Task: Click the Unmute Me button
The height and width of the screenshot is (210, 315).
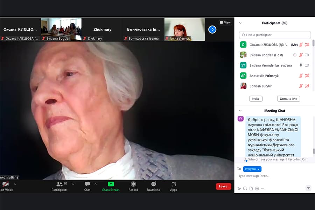Action: pyautogui.click(x=288, y=99)
